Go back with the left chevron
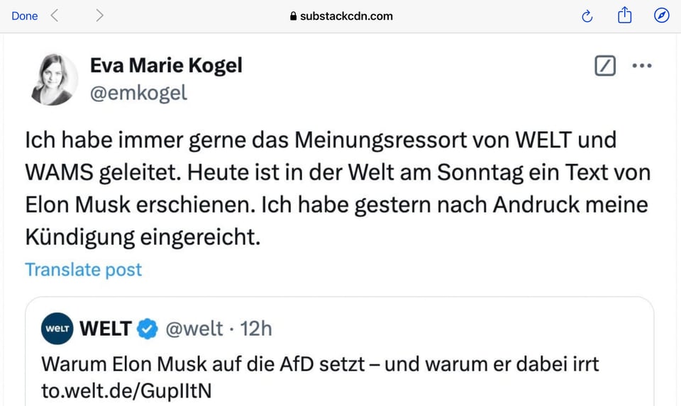The width and height of the screenshot is (681, 406). 55,16
